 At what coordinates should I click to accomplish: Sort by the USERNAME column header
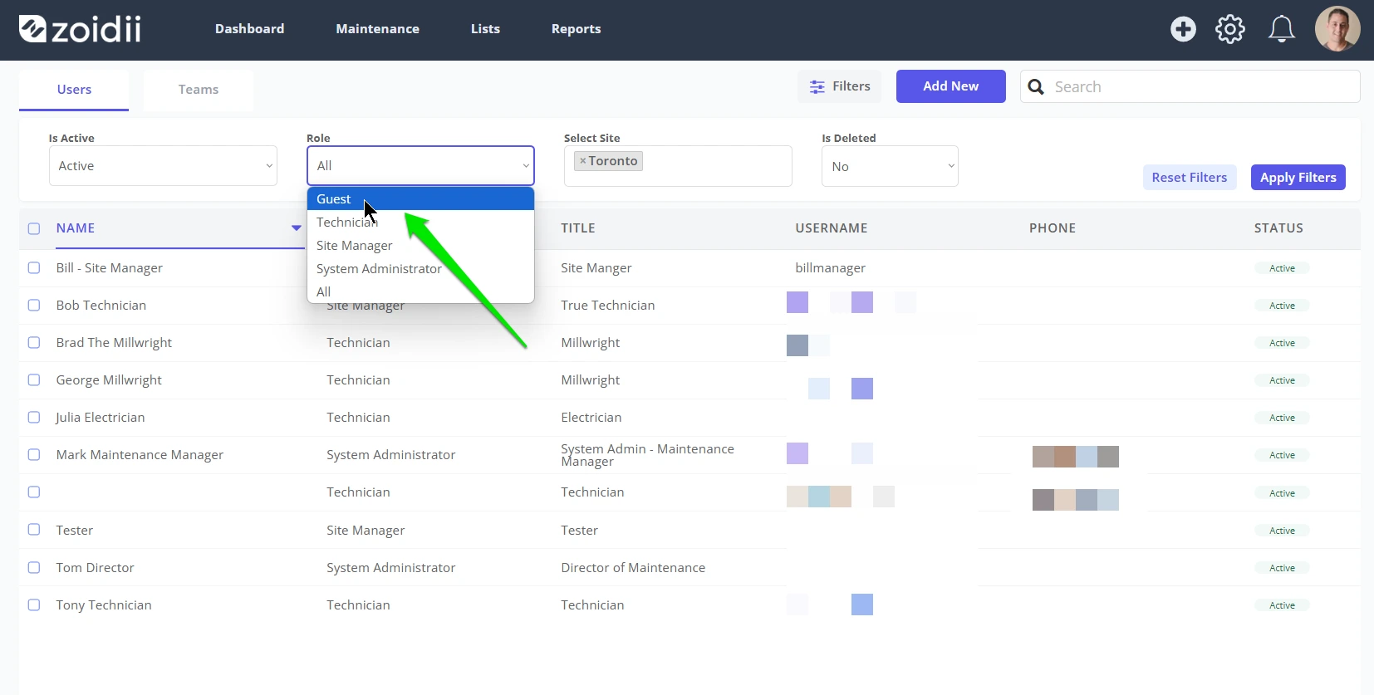pos(831,228)
